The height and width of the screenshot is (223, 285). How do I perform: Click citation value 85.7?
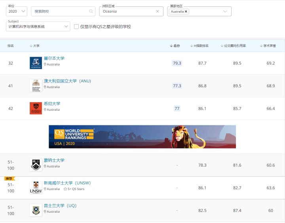coord(237,109)
